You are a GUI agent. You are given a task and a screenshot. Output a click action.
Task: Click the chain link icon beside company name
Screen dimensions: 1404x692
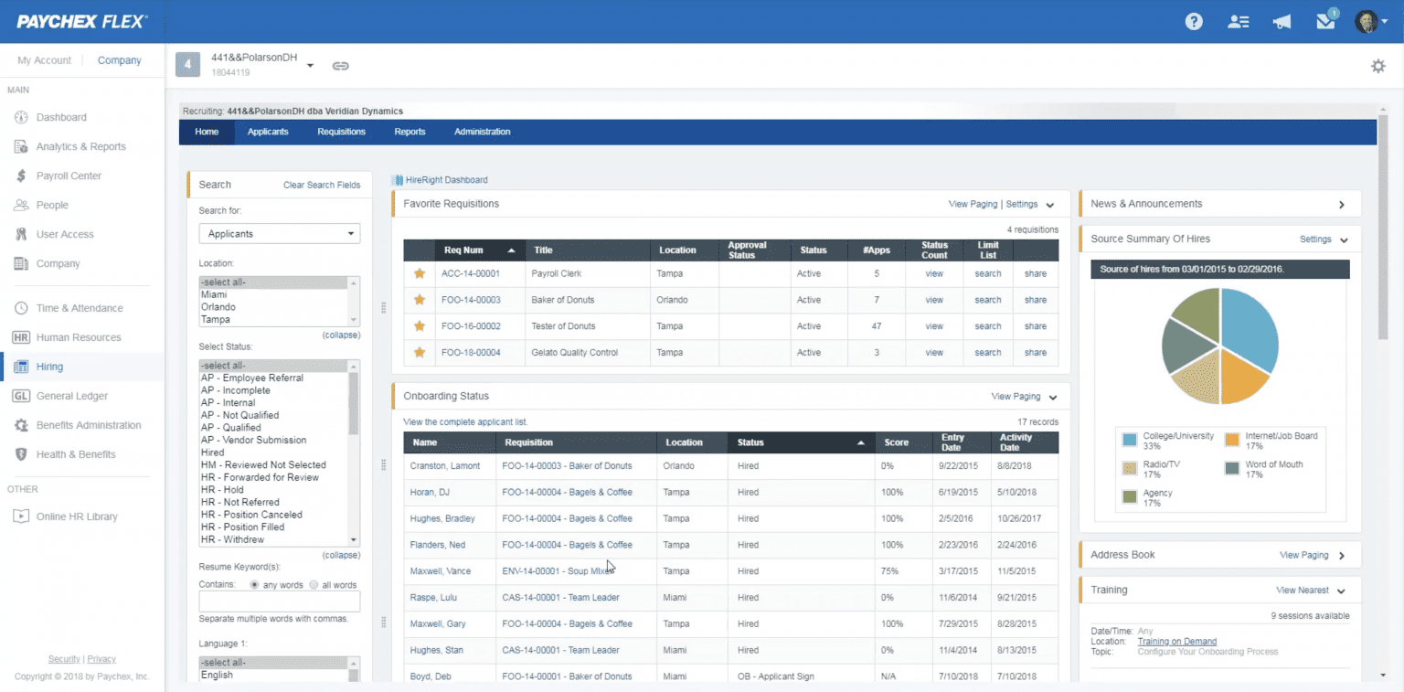coord(340,66)
